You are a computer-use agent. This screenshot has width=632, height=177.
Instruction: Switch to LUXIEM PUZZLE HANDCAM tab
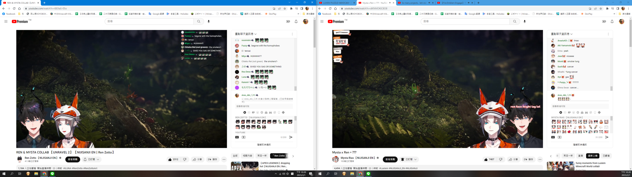[x=336, y=3]
